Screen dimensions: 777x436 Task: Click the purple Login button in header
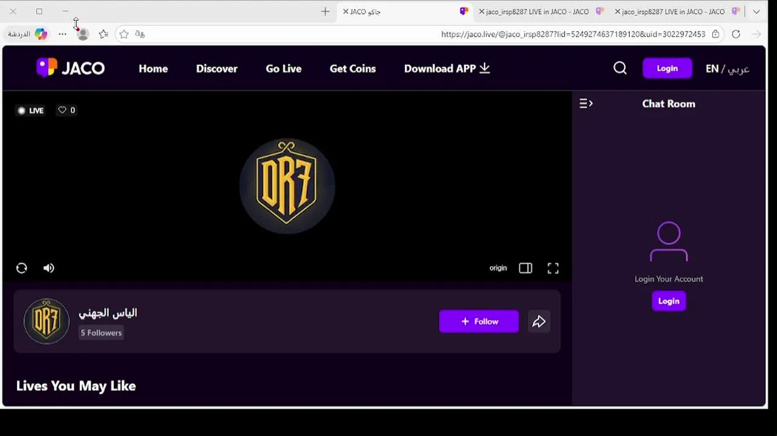tap(667, 68)
